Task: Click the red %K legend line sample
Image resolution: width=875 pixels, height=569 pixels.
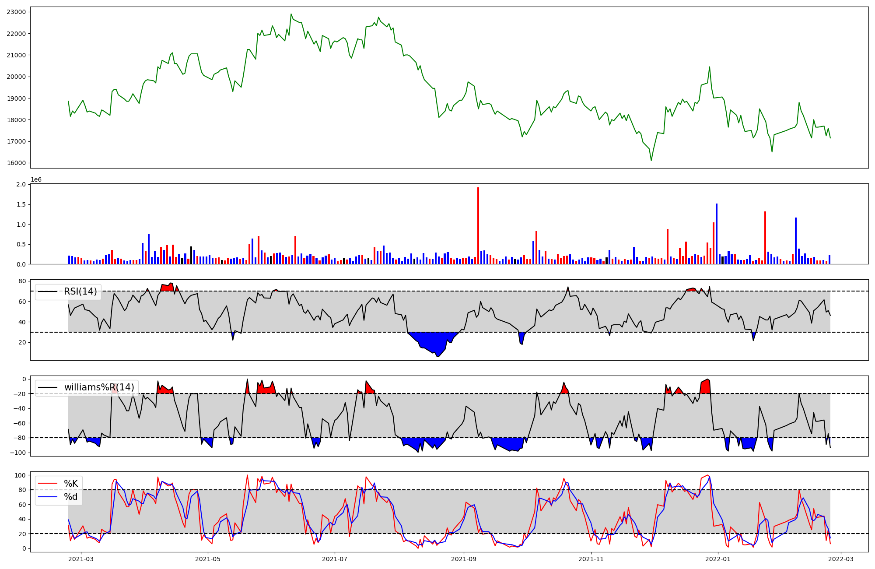Action: point(48,484)
